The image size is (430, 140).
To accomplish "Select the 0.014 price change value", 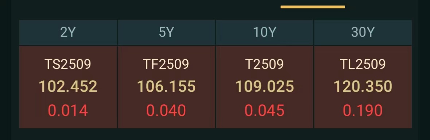I will tap(68, 111).
